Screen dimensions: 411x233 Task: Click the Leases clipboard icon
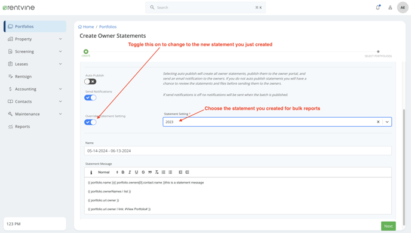10,64
